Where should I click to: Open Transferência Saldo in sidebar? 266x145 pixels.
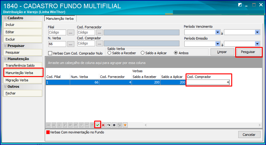23,65
